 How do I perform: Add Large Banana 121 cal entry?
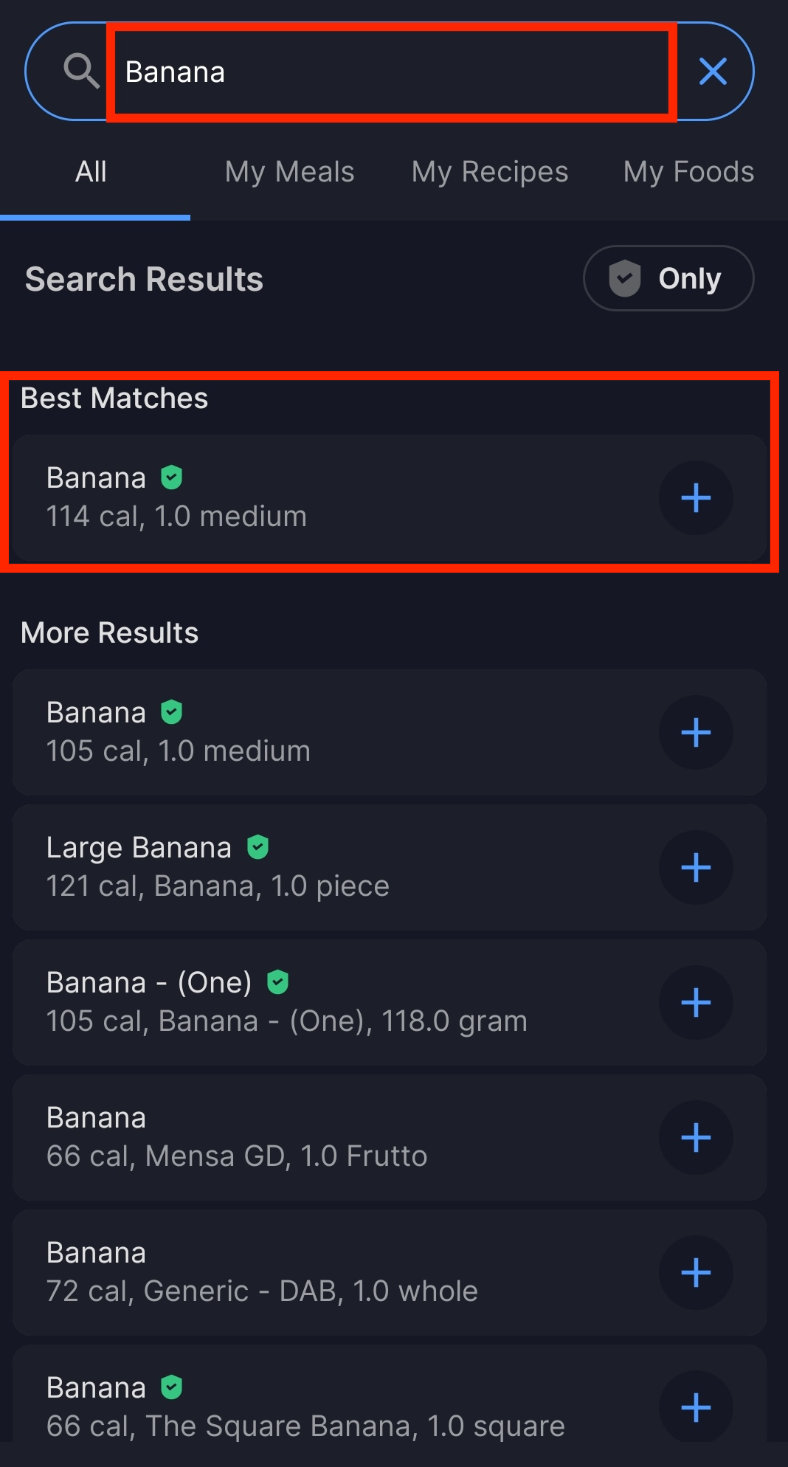(696, 868)
